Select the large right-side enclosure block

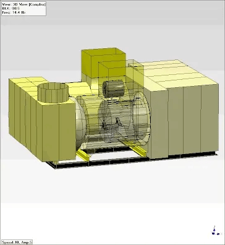(x=173, y=110)
